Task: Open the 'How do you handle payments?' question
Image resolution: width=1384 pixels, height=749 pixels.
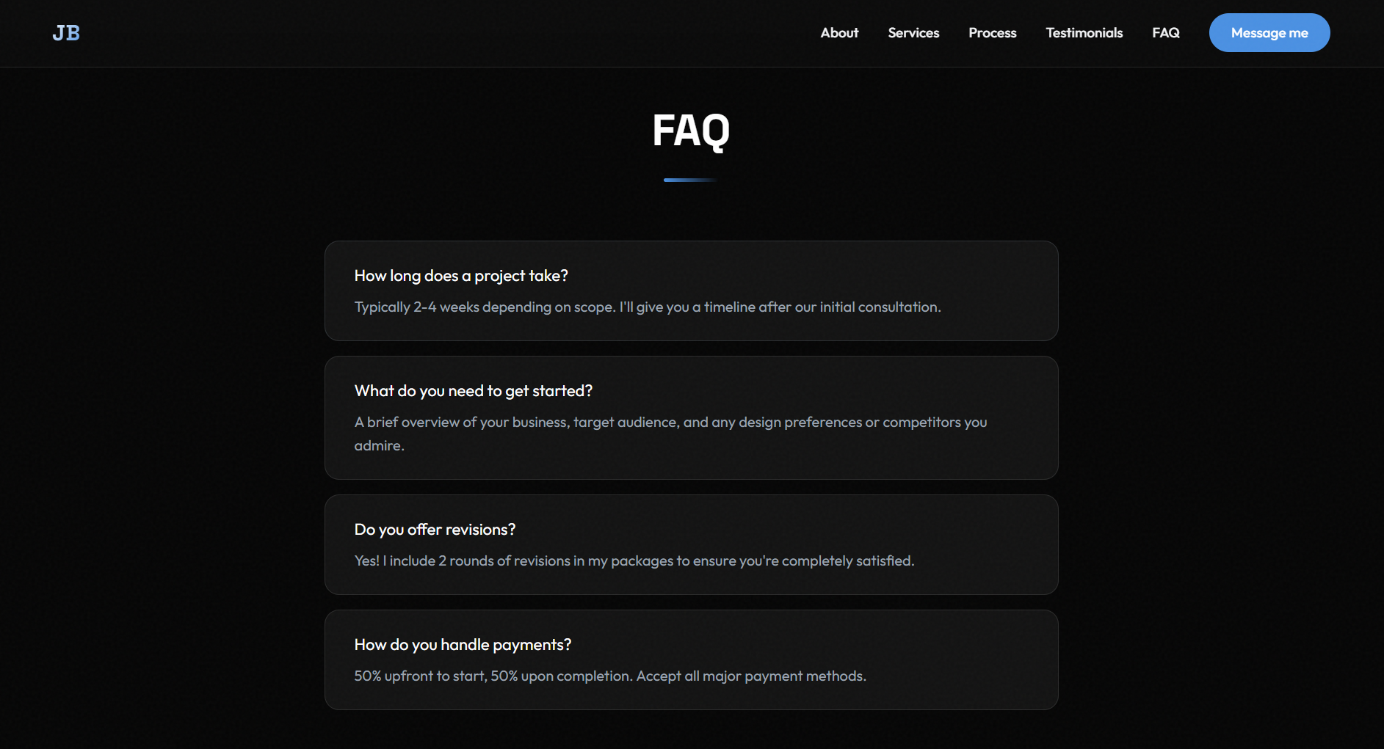Action: pyautogui.click(x=691, y=660)
